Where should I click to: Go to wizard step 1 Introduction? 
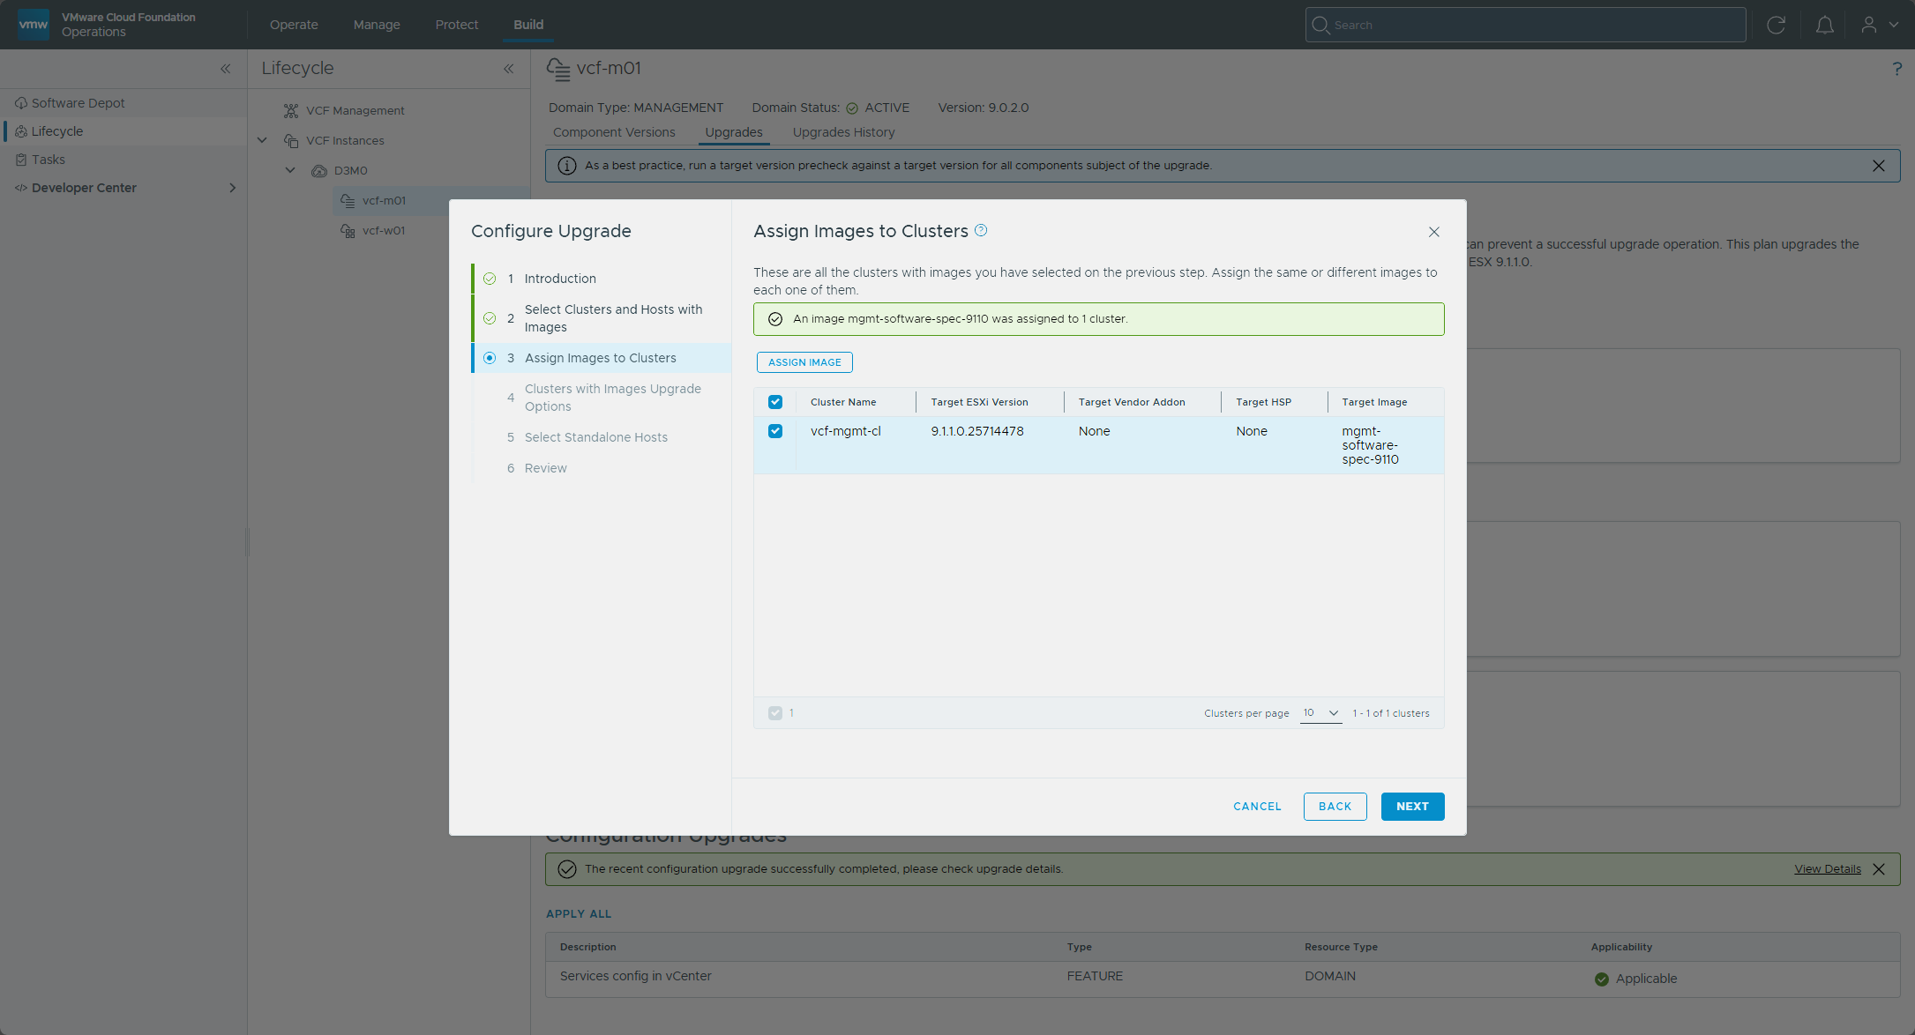tap(602, 279)
